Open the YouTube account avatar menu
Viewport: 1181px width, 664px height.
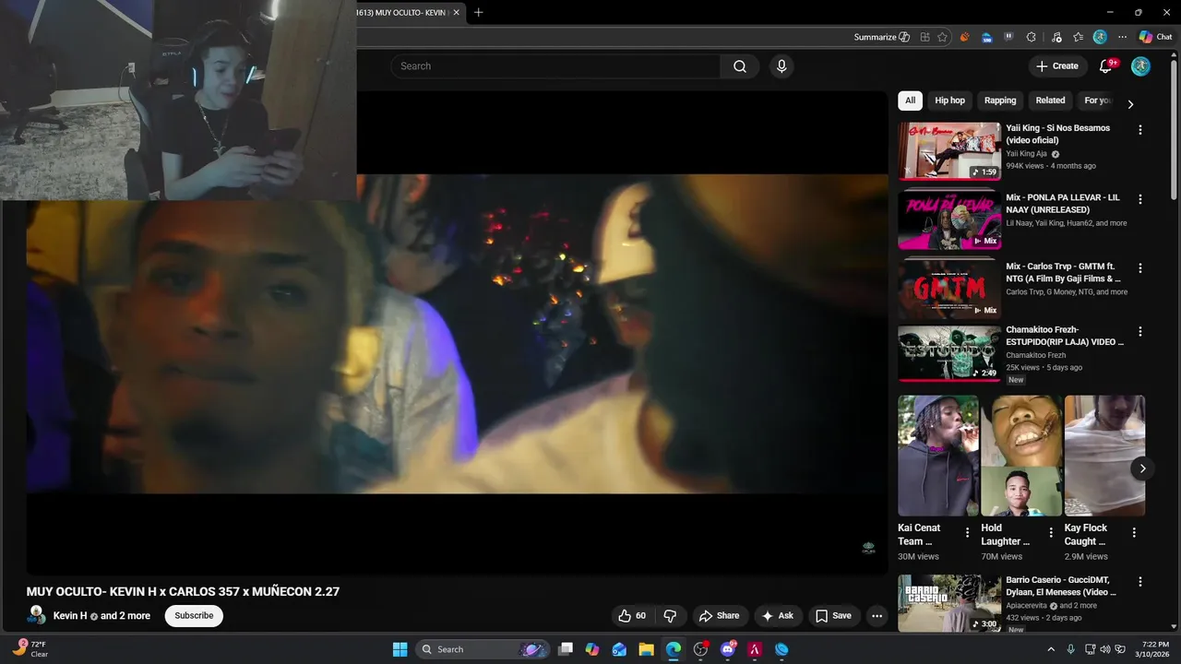tap(1140, 66)
